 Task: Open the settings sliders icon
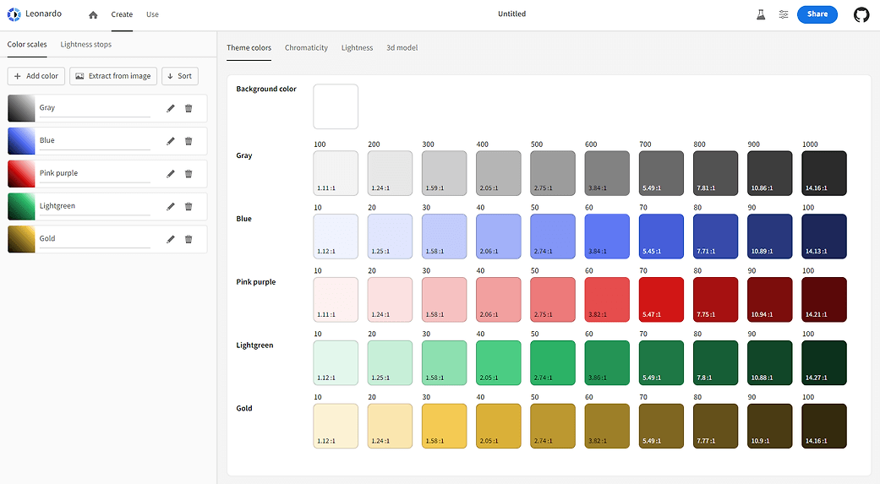(x=784, y=14)
